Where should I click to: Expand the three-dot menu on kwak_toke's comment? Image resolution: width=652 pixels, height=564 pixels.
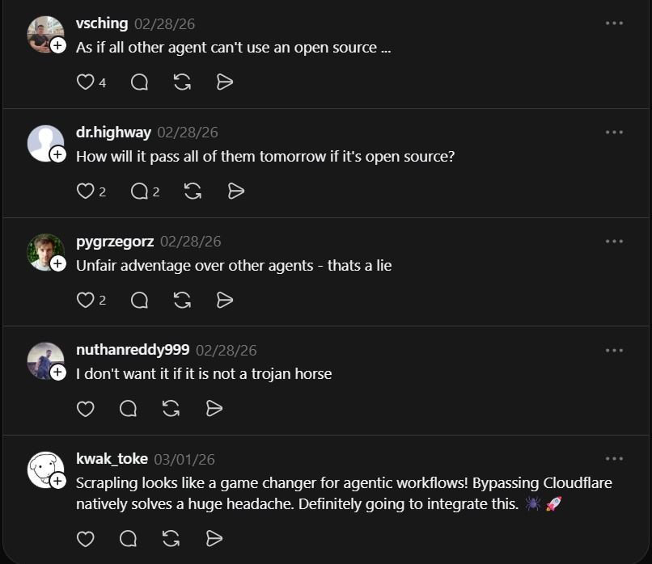614,458
